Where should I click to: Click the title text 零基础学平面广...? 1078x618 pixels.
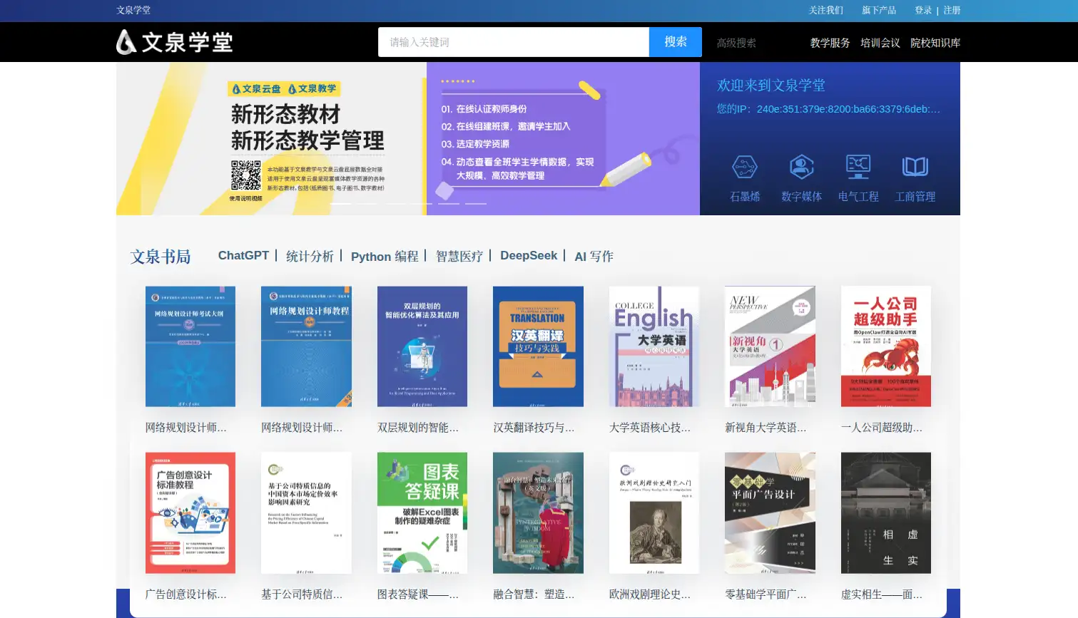[x=766, y=594]
